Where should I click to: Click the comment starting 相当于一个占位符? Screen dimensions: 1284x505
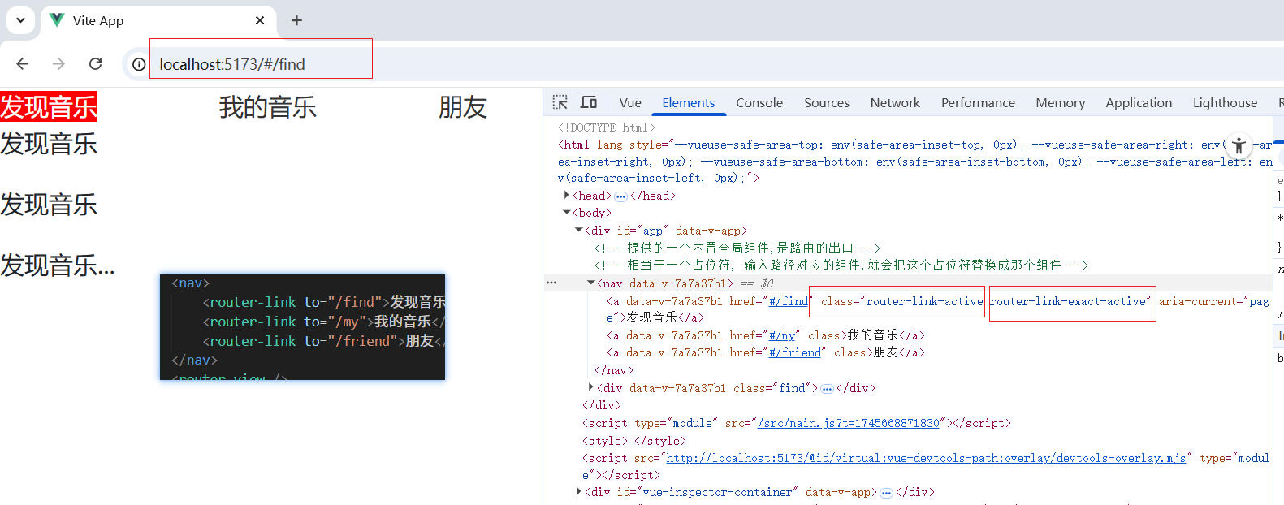pyautogui.click(x=841, y=265)
